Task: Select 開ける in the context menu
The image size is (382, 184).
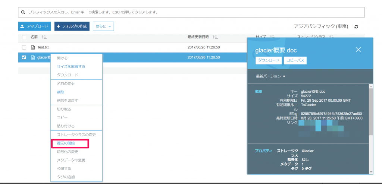Action: [x=62, y=58]
